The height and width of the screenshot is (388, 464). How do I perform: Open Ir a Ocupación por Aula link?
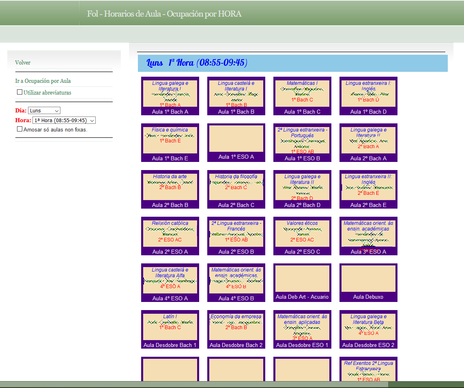pyautogui.click(x=43, y=81)
